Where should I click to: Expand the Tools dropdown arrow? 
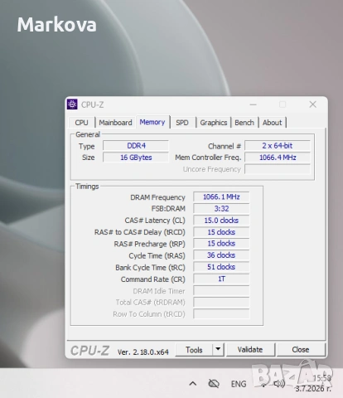pyautogui.click(x=218, y=350)
